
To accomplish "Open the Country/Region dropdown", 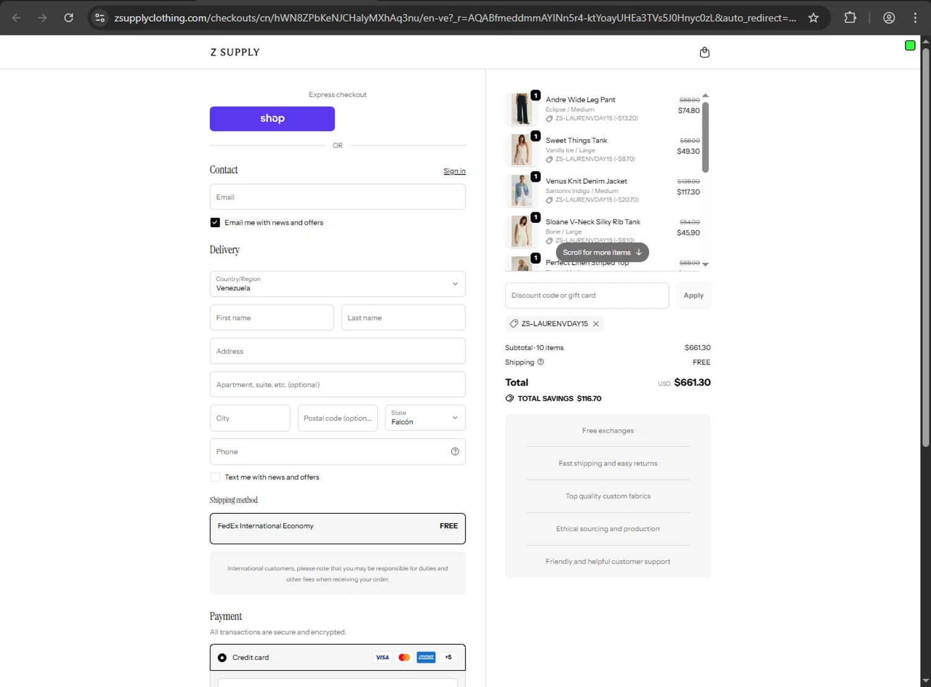I will [x=338, y=284].
